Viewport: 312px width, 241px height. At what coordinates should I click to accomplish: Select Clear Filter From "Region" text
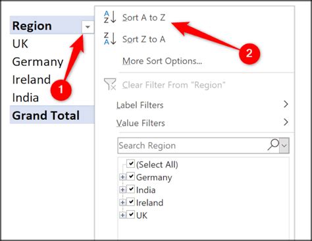click(x=174, y=85)
